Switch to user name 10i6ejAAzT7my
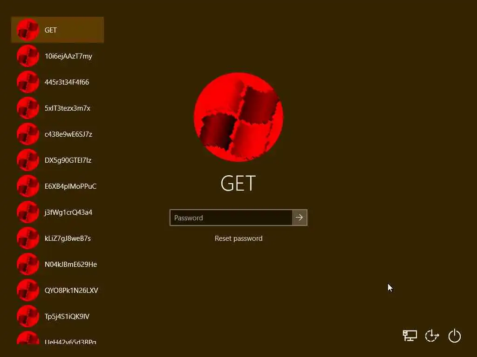 (68, 56)
